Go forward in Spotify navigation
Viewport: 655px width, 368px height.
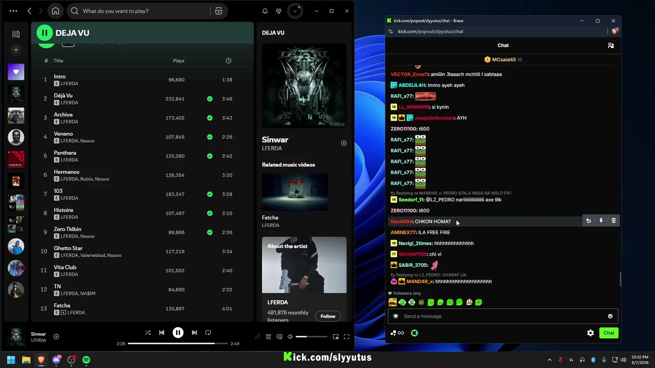40,11
